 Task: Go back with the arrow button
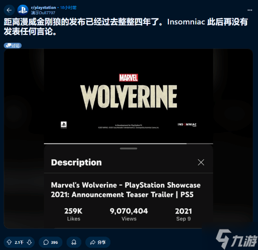point(9,10)
